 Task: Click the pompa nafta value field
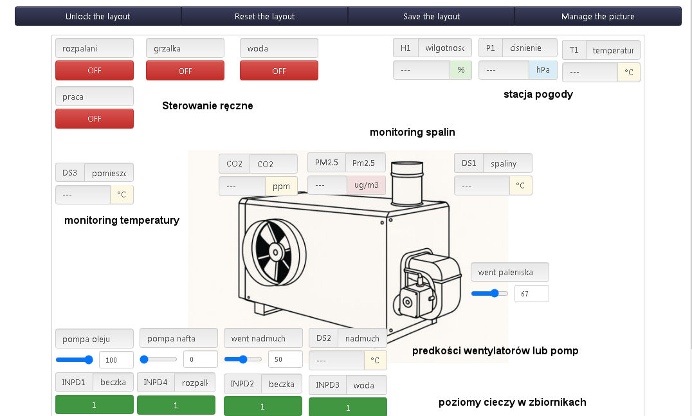coord(200,359)
